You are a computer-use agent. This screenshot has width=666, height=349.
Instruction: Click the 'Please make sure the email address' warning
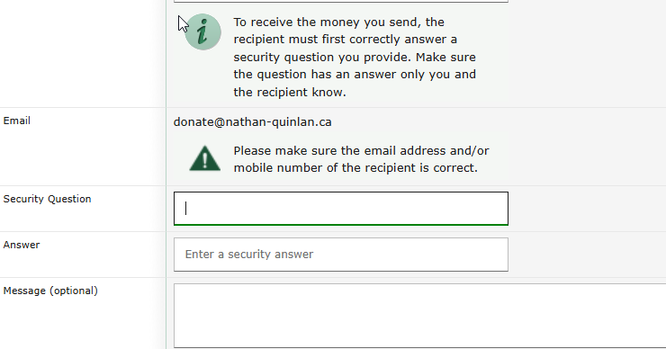tap(361, 159)
